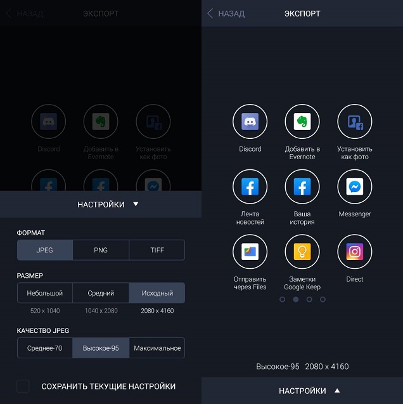The image size is (403, 404).
Task: Open Messenger share option on right screen
Action: [x=355, y=186]
